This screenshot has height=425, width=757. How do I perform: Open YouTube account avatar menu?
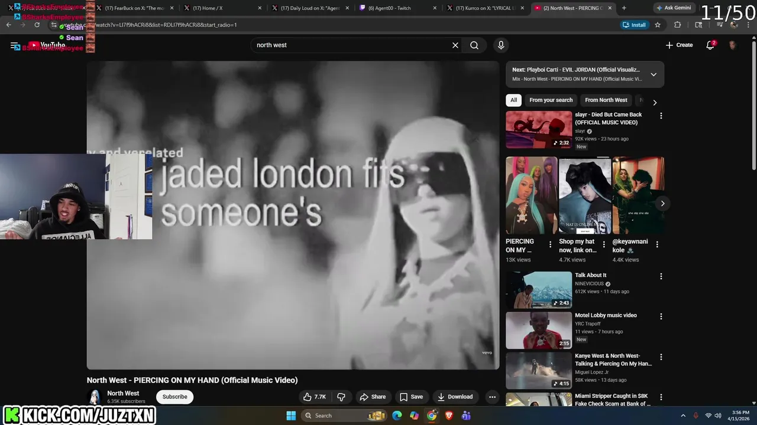coord(733,45)
